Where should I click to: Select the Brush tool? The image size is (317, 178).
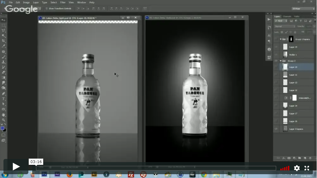pyautogui.click(x=3, y=57)
